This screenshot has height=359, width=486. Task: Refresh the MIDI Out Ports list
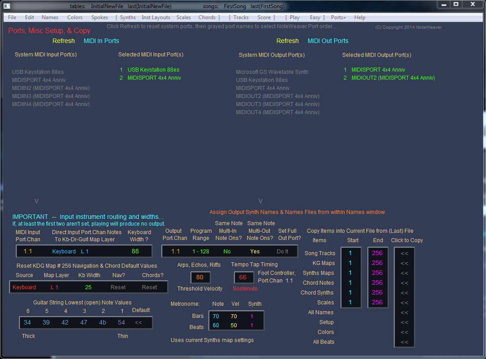click(x=287, y=41)
